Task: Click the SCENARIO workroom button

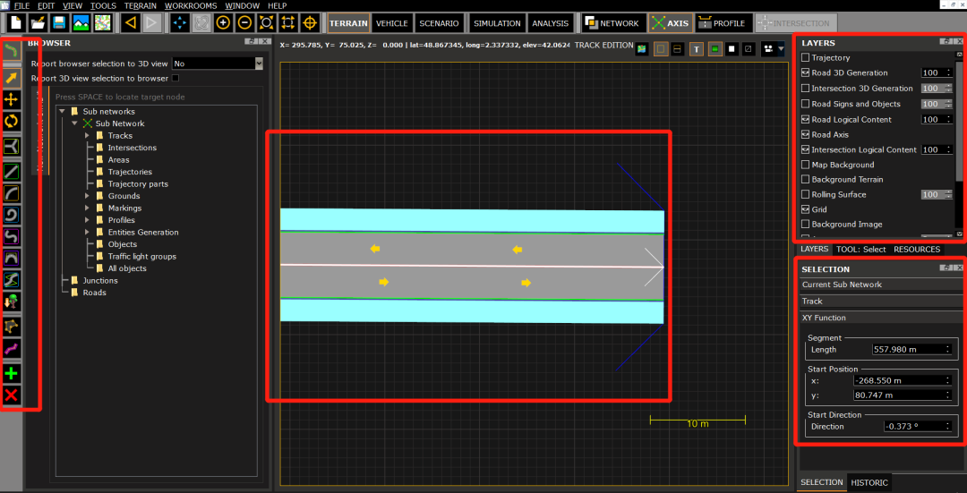Action: point(439,23)
